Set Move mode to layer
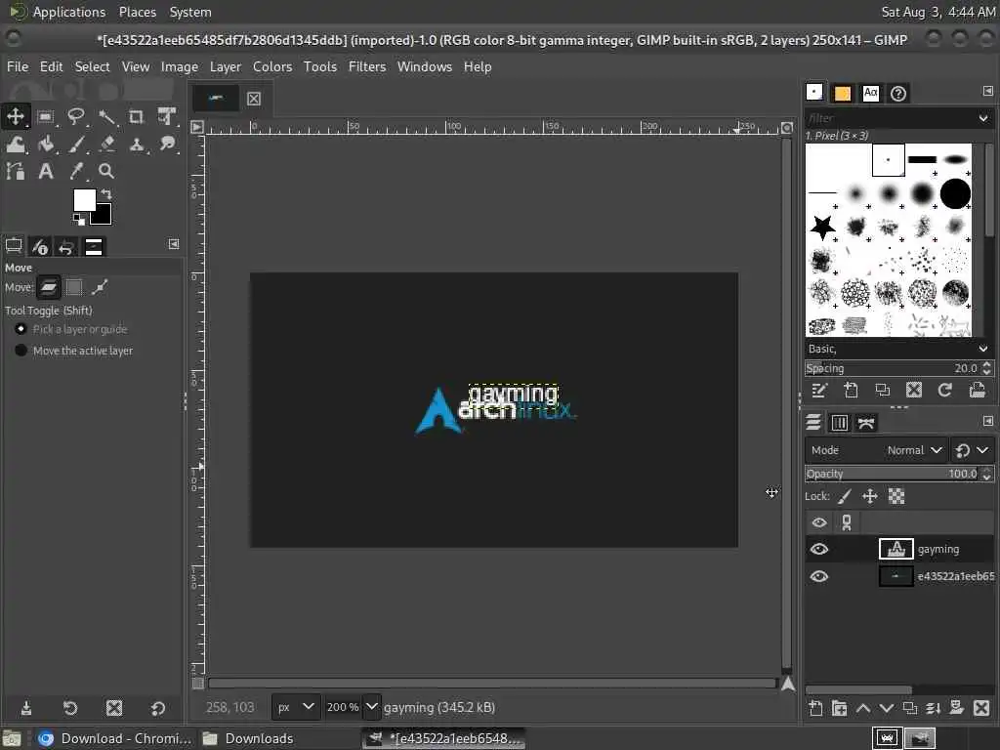1000x750 pixels. point(48,288)
